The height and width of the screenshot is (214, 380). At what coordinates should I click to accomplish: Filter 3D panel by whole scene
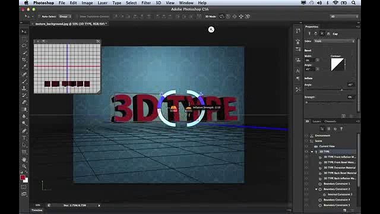click(322, 129)
